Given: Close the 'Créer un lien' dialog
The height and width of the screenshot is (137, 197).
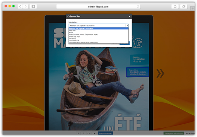Looking at the screenshot, I should pyautogui.click(x=130, y=16).
